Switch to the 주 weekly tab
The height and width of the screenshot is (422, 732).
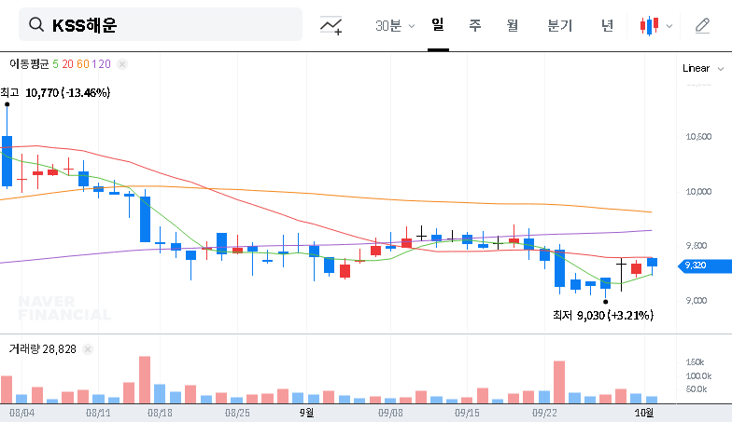point(474,25)
